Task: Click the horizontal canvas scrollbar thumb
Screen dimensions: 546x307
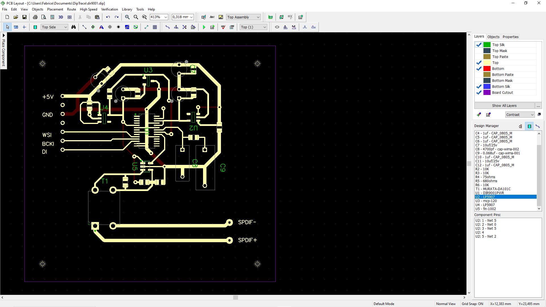Action: pos(235,297)
